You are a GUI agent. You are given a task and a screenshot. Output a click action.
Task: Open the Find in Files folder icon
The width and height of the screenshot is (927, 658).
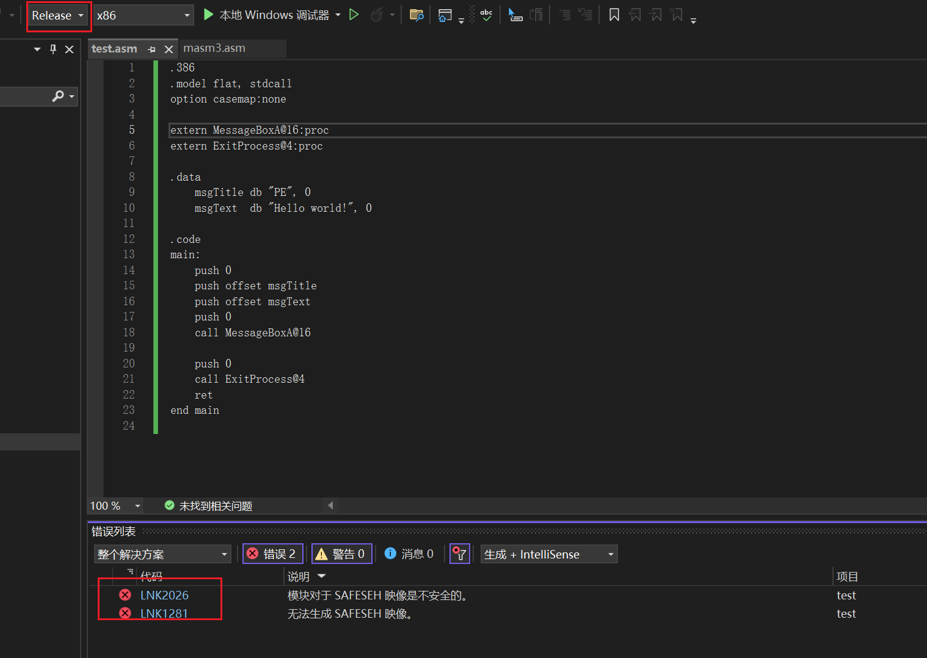pyautogui.click(x=416, y=15)
